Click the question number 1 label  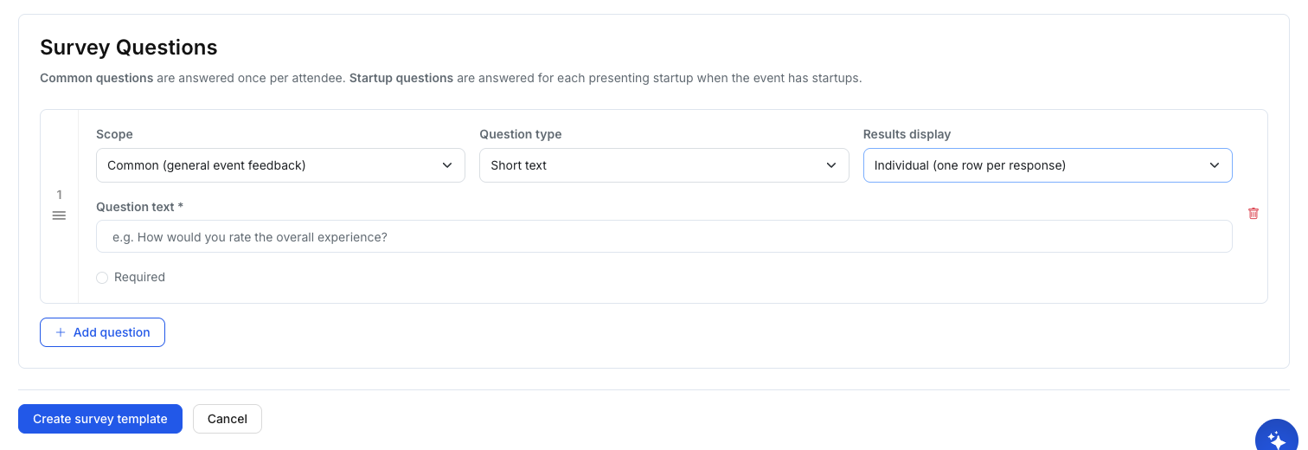coord(59,195)
